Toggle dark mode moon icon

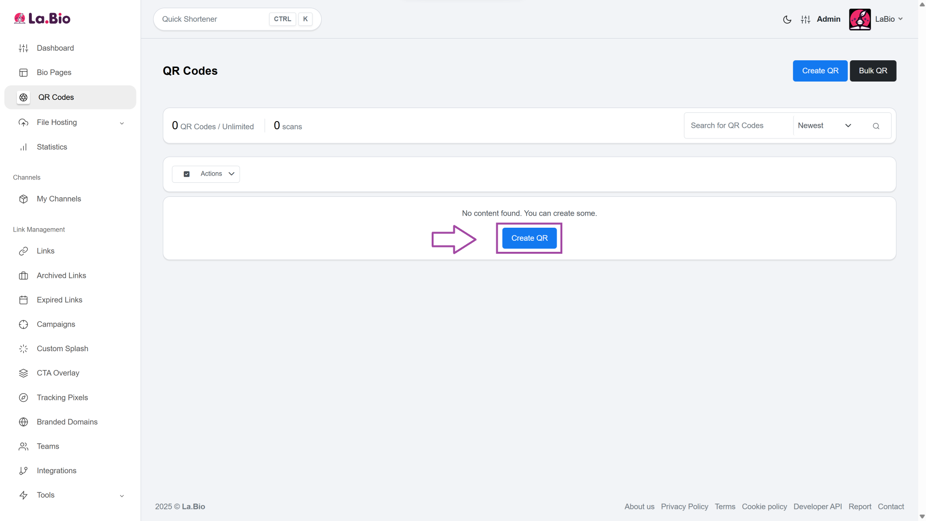point(787,19)
